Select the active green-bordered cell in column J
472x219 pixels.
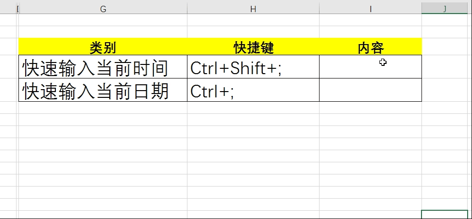(445, 215)
